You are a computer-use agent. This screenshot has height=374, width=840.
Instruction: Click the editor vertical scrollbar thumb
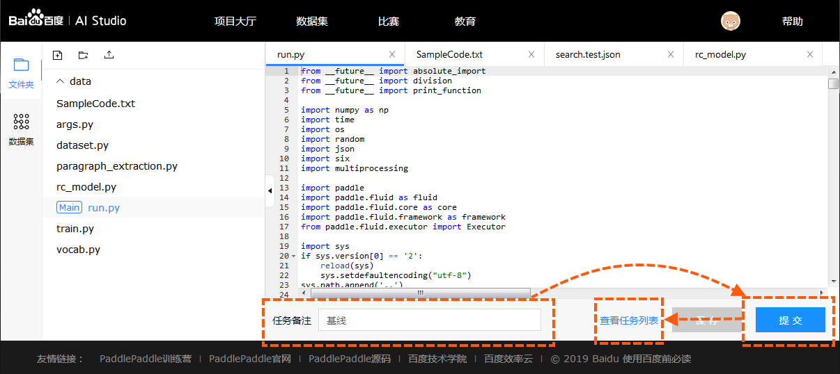(833, 83)
